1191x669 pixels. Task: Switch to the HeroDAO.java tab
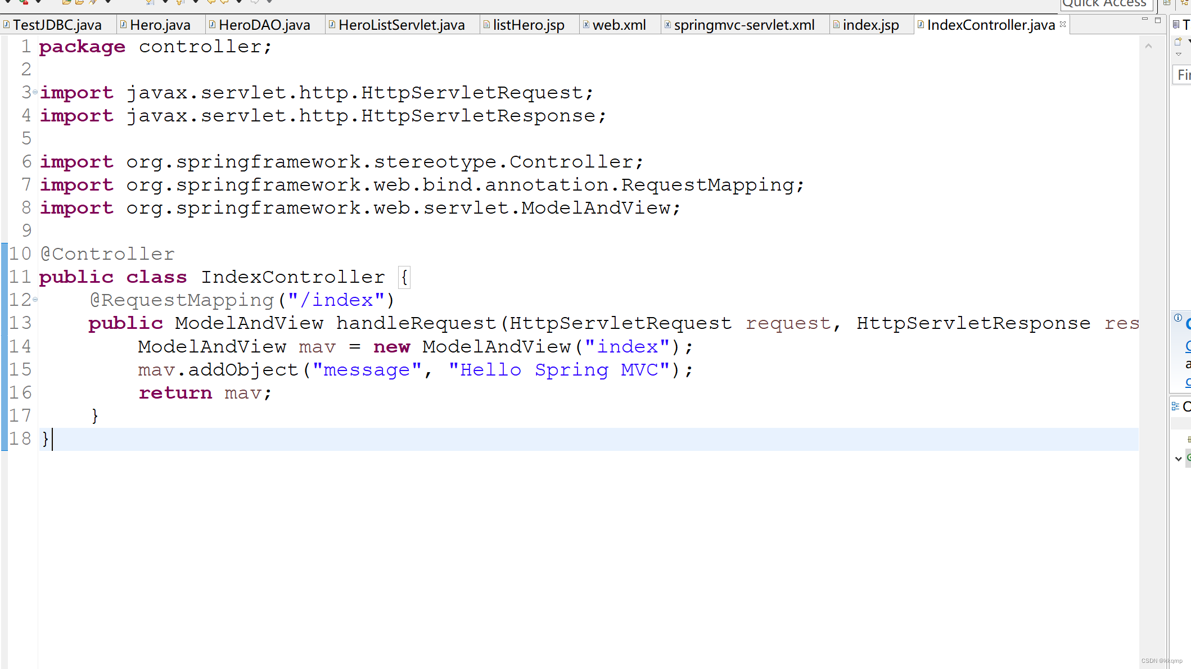264,25
